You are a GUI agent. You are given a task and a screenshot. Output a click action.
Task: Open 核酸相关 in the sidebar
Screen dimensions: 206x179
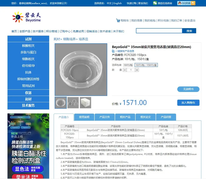click(28, 46)
